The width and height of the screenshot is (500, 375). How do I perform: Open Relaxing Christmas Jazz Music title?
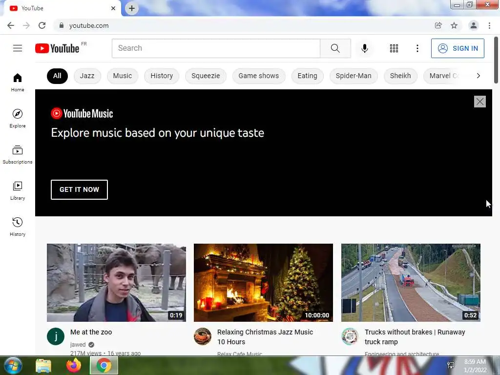[265, 337]
